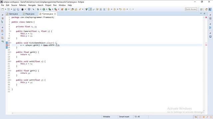Click the Restore button above Outline in right trim
The width and height of the screenshot is (213, 119).
pyautogui.click(x=210, y=24)
